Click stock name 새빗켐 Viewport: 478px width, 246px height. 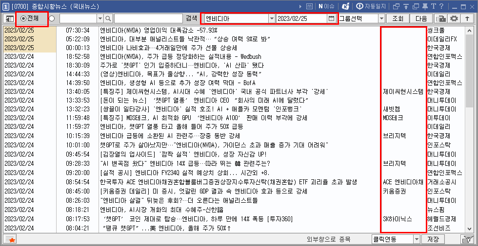[x=391, y=110]
